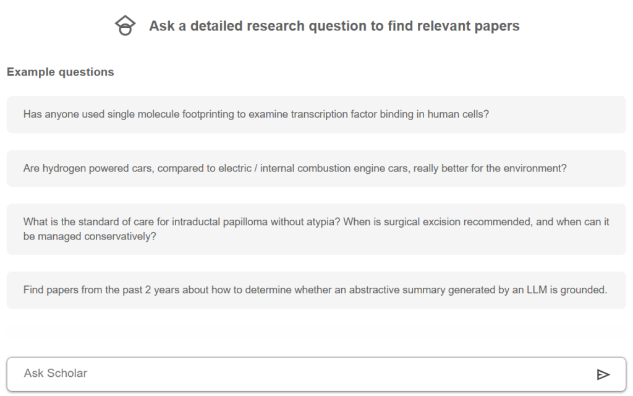The width and height of the screenshot is (633, 396).
Task: Submit the query with the paper-plane button
Action: [603, 374]
